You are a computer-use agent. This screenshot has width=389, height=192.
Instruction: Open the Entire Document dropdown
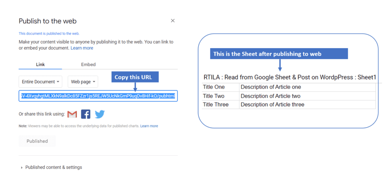point(40,82)
